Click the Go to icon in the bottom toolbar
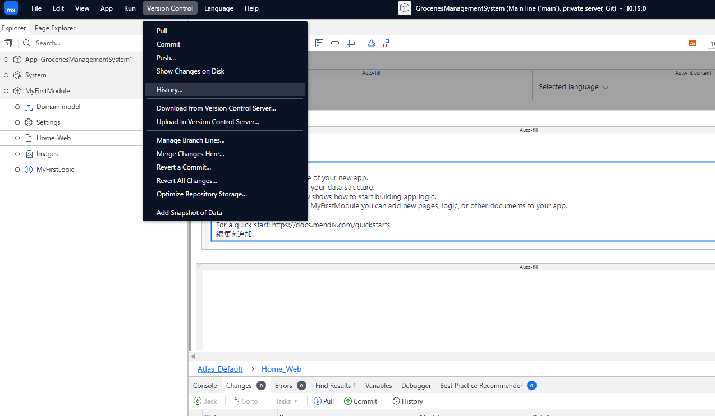This screenshot has height=416, width=715. tap(236, 401)
